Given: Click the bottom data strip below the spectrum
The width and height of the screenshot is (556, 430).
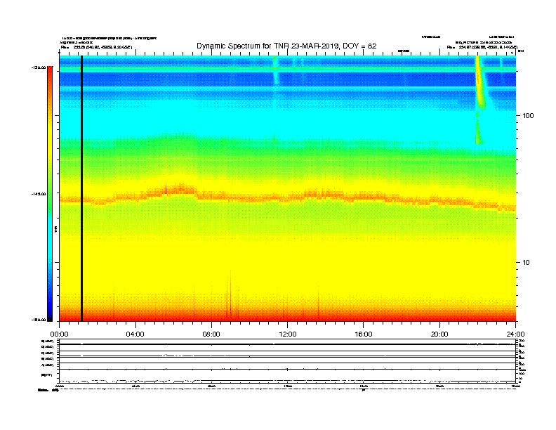Looking at the screenshot, I should click(x=288, y=360).
